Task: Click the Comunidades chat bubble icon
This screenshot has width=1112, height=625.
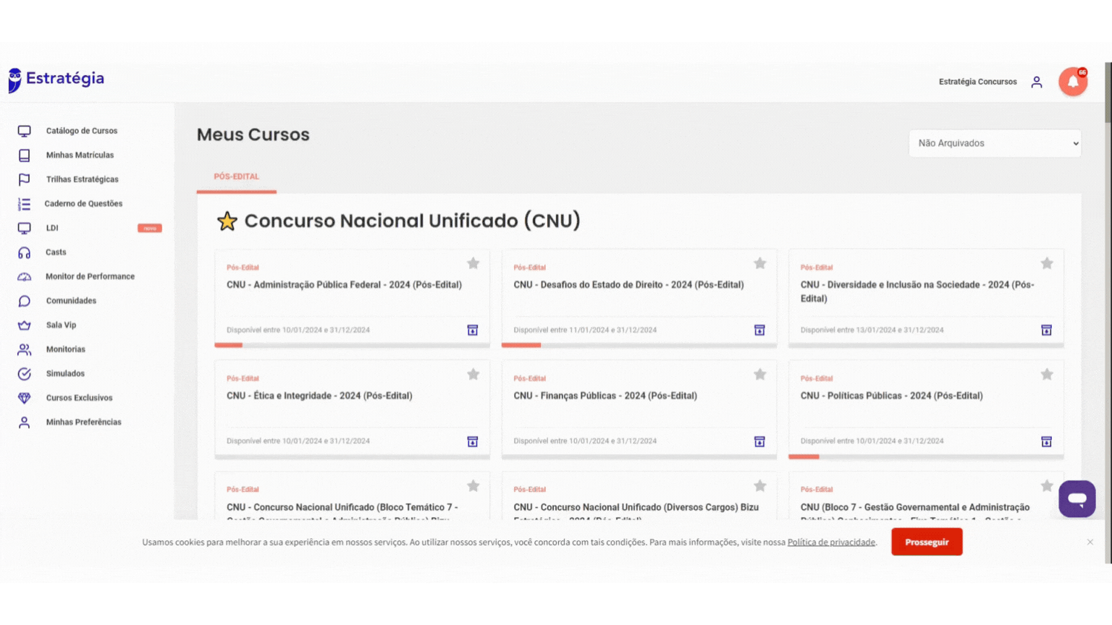Action: 24,301
